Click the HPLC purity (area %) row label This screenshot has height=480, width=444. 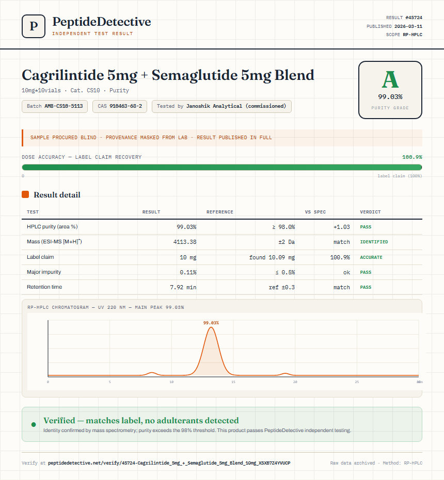pos(52,226)
